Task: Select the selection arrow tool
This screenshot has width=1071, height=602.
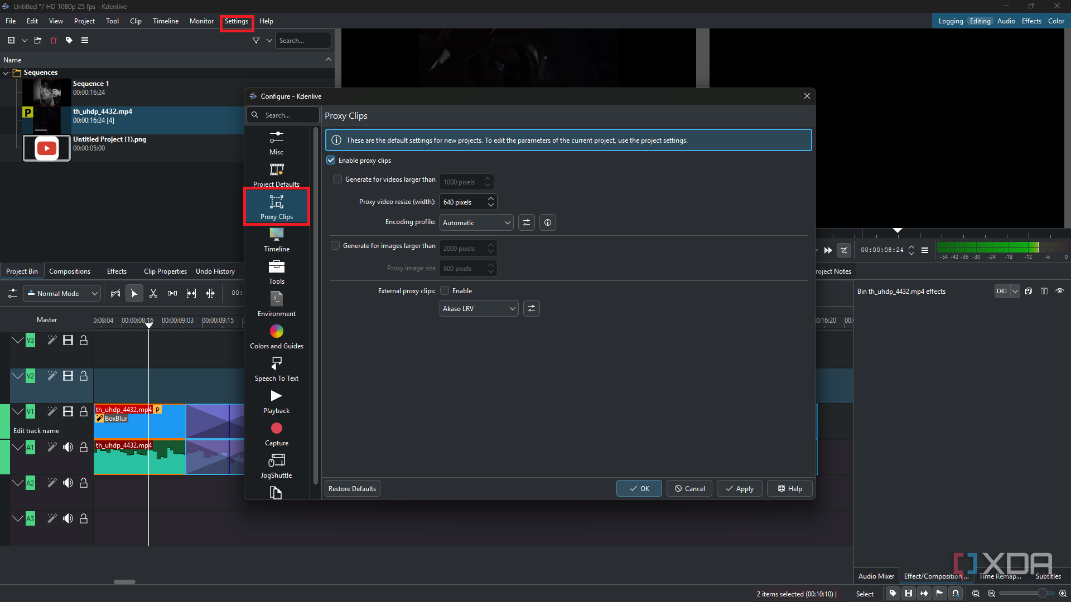Action: (x=134, y=293)
